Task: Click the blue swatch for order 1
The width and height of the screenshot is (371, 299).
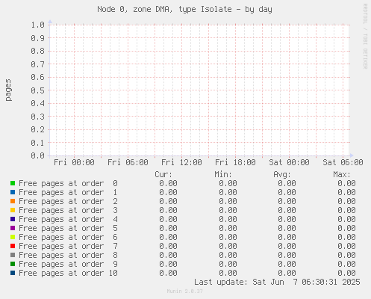Action: [x=13, y=192]
